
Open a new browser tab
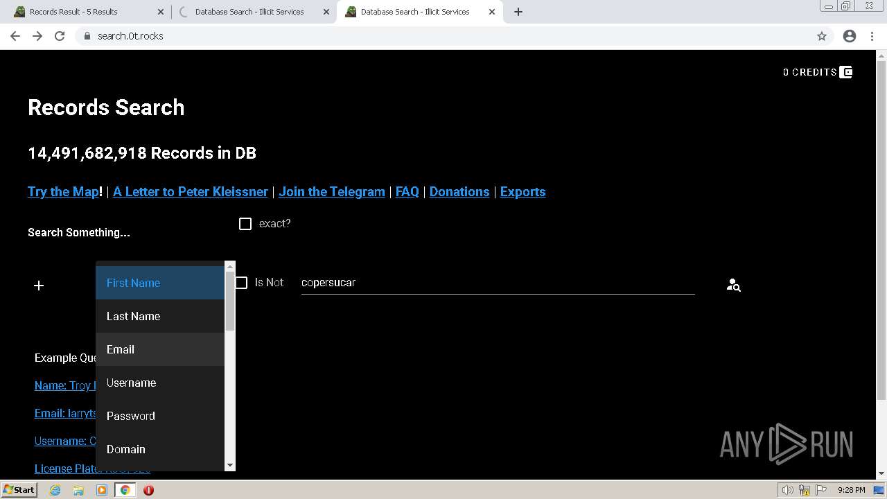[518, 12]
